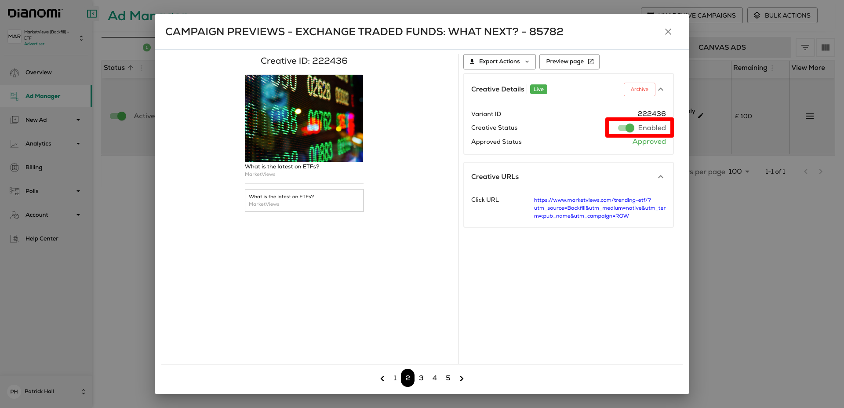The height and width of the screenshot is (408, 844).
Task: Click the Overview sidebar icon
Action: 15,73
